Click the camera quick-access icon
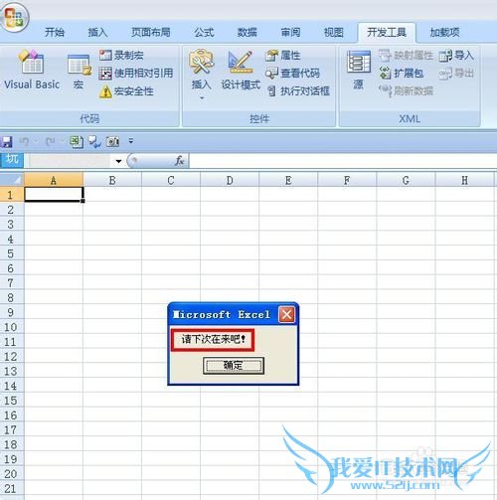This screenshot has width=497, height=500. pyautogui.click(x=112, y=141)
